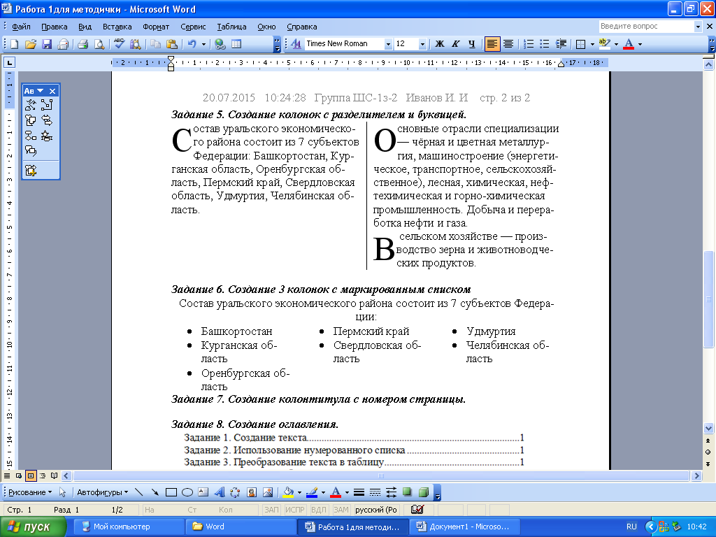Insert a hyperlink using the globe icon
The height and width of the screenshot is (537, 716).
coord(220,44)
